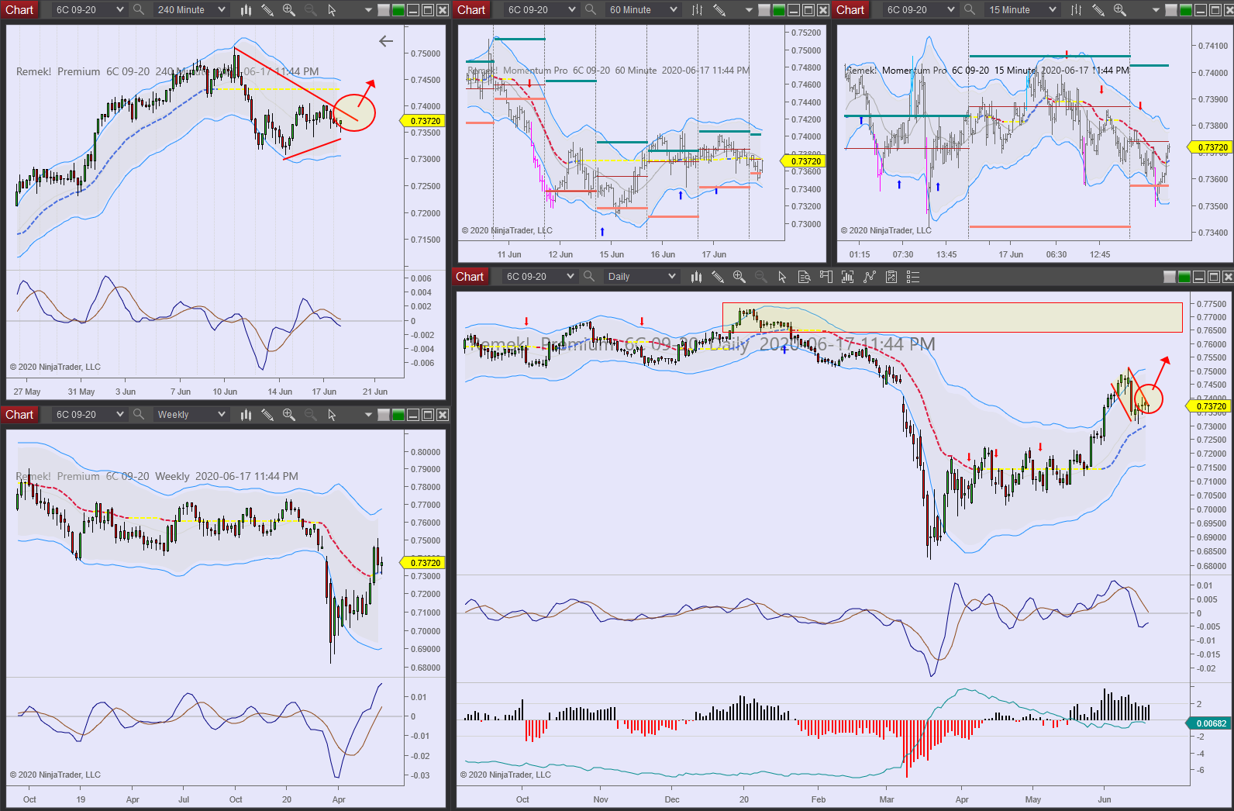Open the Daily interval dropdown

[x=642, y=277]
